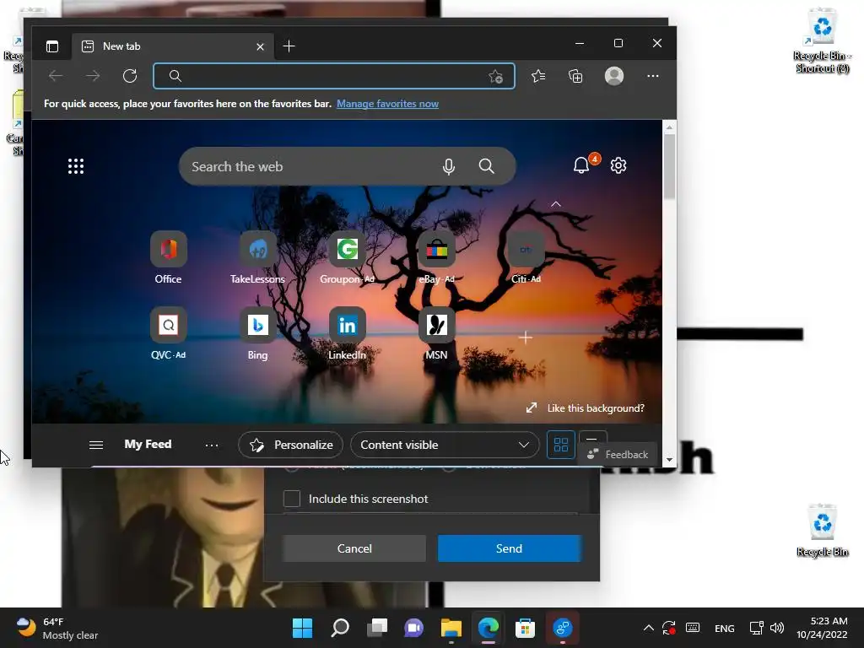Screen dimensions: 864x648
Task: Focus the Edge address bar
Action: pos(334,76)
